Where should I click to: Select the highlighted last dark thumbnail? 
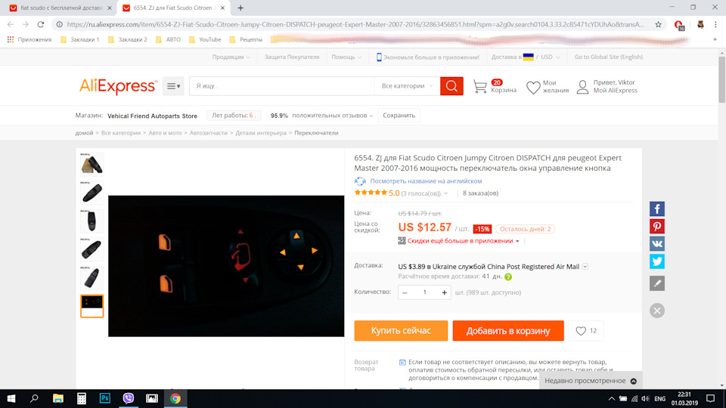92,306
